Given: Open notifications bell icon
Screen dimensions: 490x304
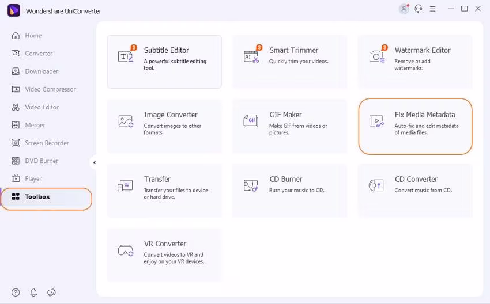Looking at the screenshot, I should click(x=33, y=292).
